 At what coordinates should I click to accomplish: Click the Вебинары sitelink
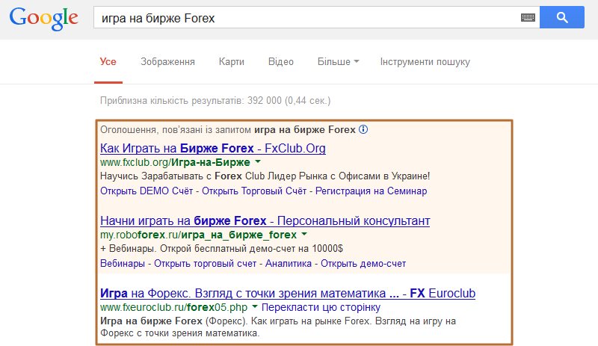coord(123,264)
